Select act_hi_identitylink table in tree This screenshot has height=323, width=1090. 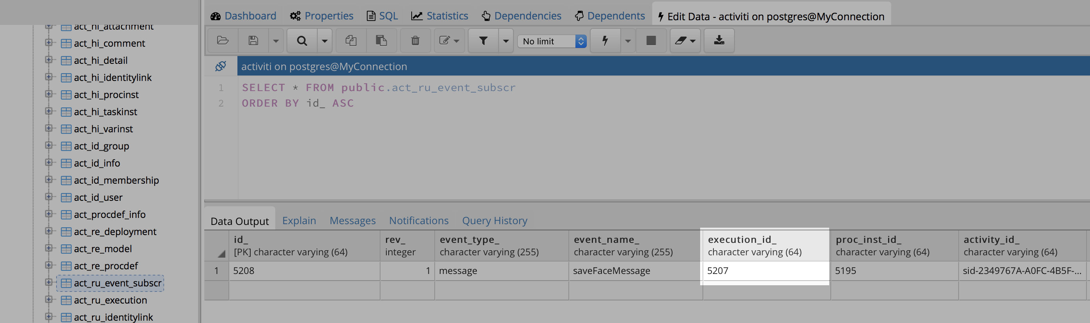tap(113, 78)
